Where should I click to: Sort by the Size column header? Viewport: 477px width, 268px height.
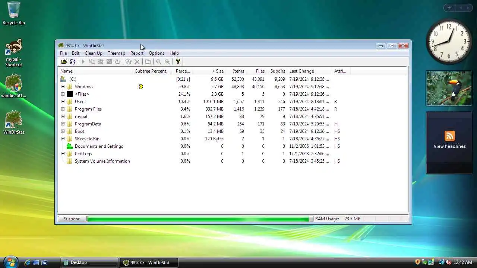coord(209,71)
